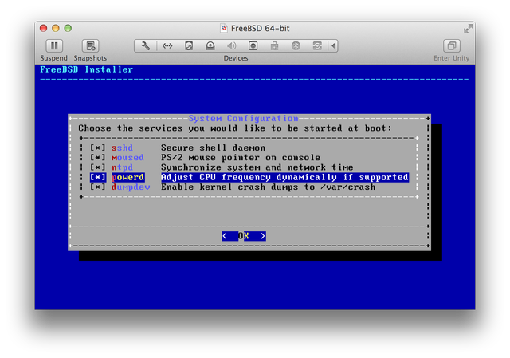This screenshot has width=510, height=358.
Task: Click the network adapter arrows icon
Action: click(167, 46)
